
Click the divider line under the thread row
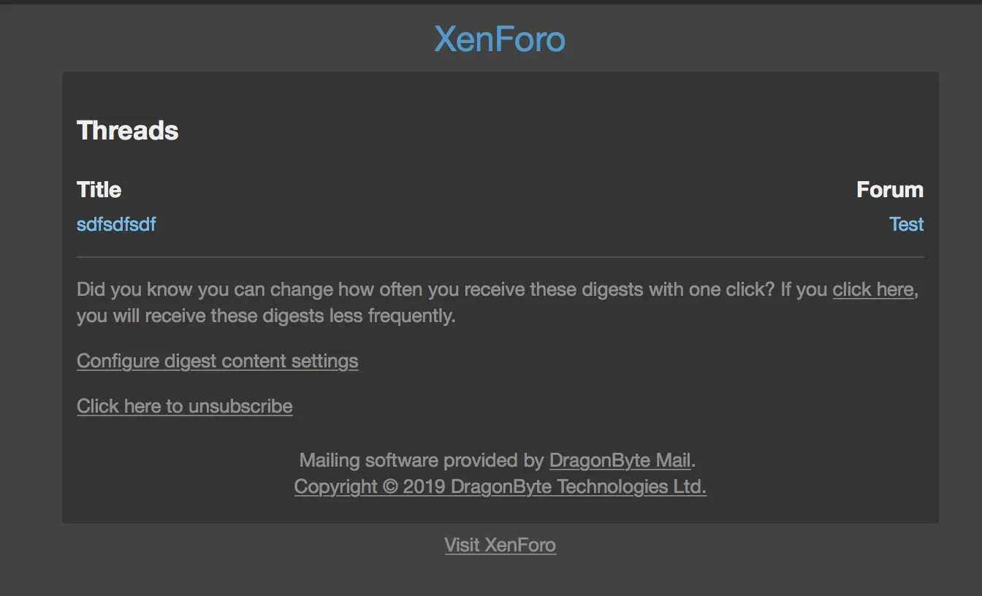[x=500, y=257]
